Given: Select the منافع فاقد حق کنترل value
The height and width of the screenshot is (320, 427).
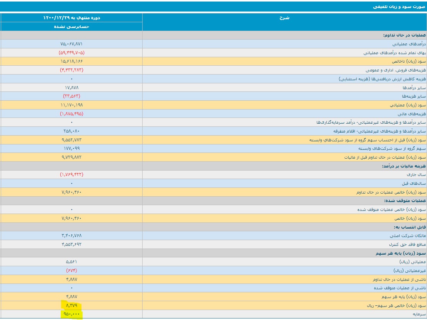Looking at the screenshot, I should click(71, 244).
